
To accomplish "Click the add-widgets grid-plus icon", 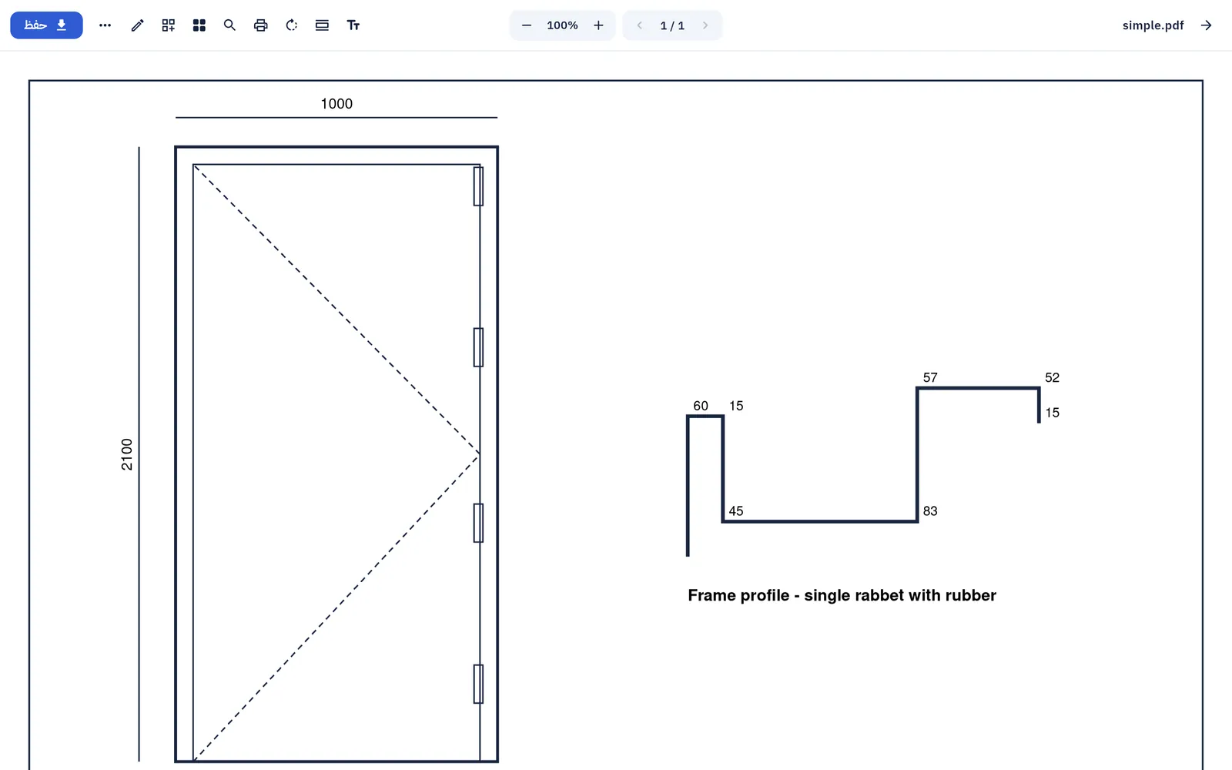I will click(x=169, y=25).
